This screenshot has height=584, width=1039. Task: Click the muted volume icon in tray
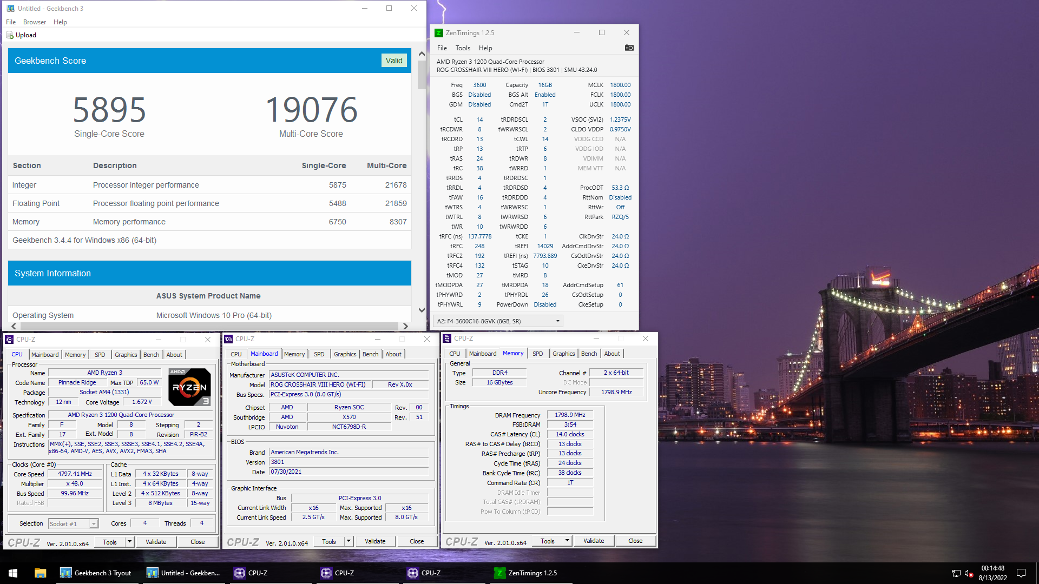[x=969, y=573]
